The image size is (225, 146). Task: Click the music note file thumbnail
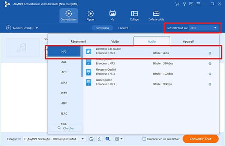point(22,48)
